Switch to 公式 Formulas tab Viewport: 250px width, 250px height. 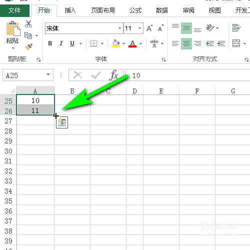click(135, 10)
